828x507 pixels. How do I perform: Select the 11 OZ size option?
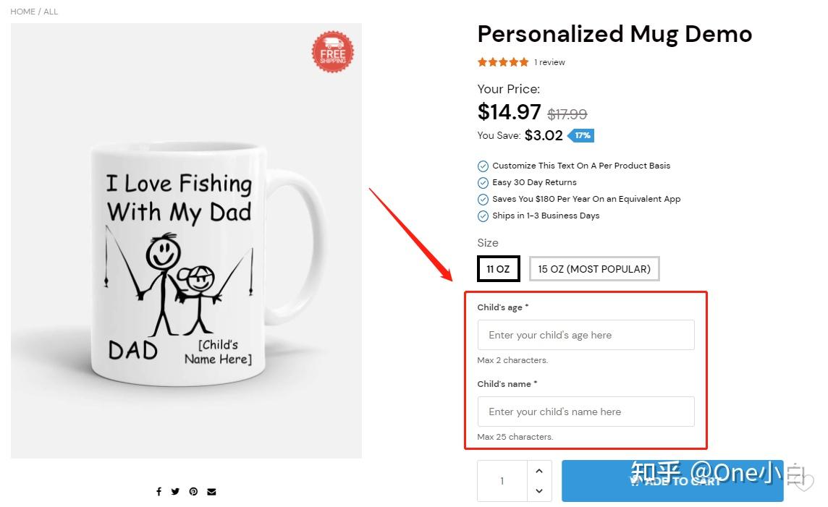498,268
